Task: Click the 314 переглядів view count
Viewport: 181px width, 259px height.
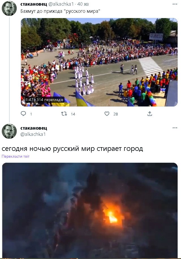Action: [50, 100]
